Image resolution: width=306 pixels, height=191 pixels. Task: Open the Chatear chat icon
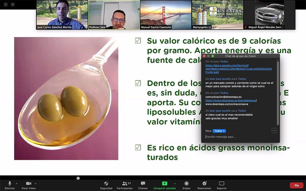tap(143, 183)
